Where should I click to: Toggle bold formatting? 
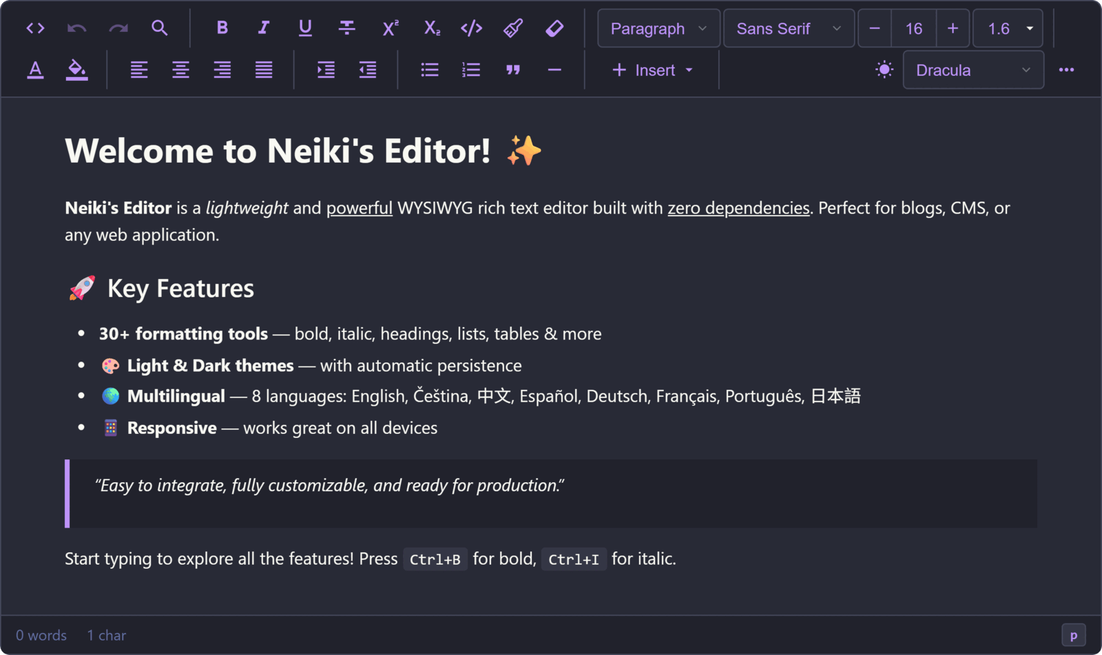click(222, 28)
